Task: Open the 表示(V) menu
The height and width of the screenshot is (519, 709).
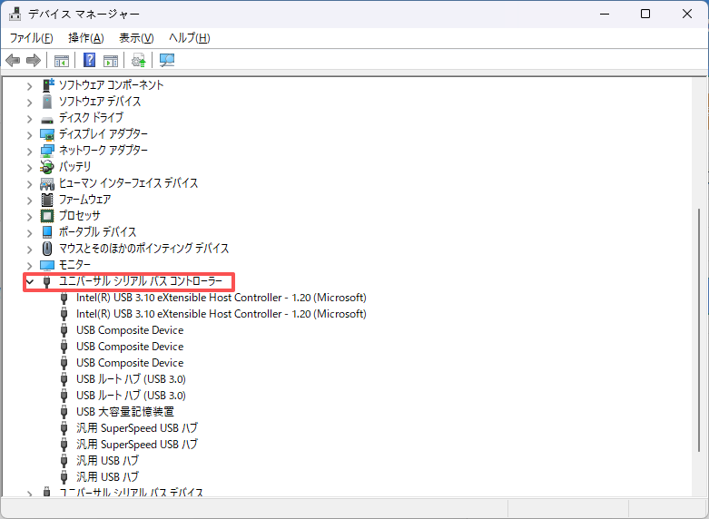Action: pos(136,38)
